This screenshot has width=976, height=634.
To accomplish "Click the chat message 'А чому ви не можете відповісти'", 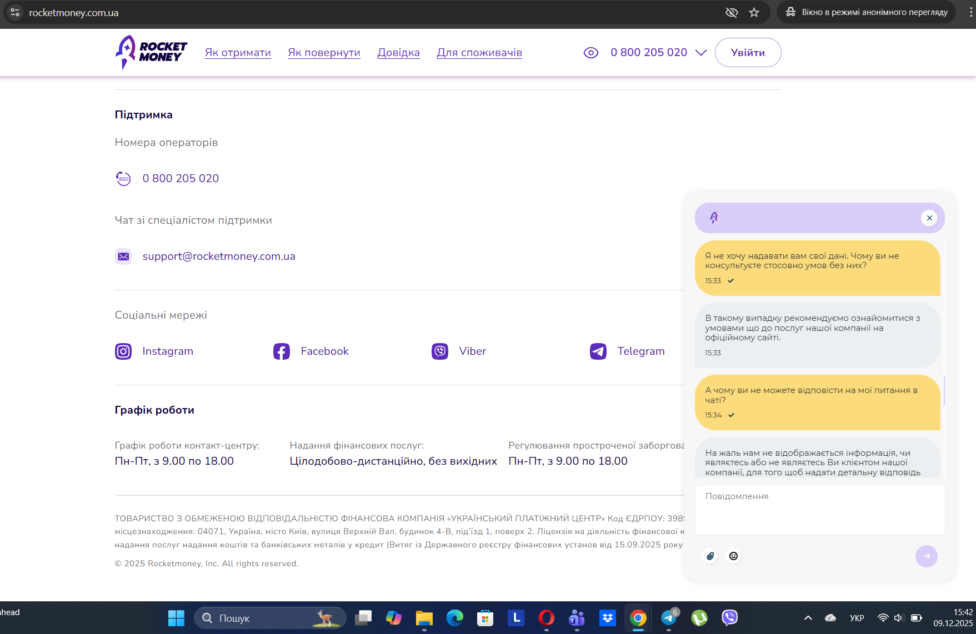I will click(x=818, y=402).
